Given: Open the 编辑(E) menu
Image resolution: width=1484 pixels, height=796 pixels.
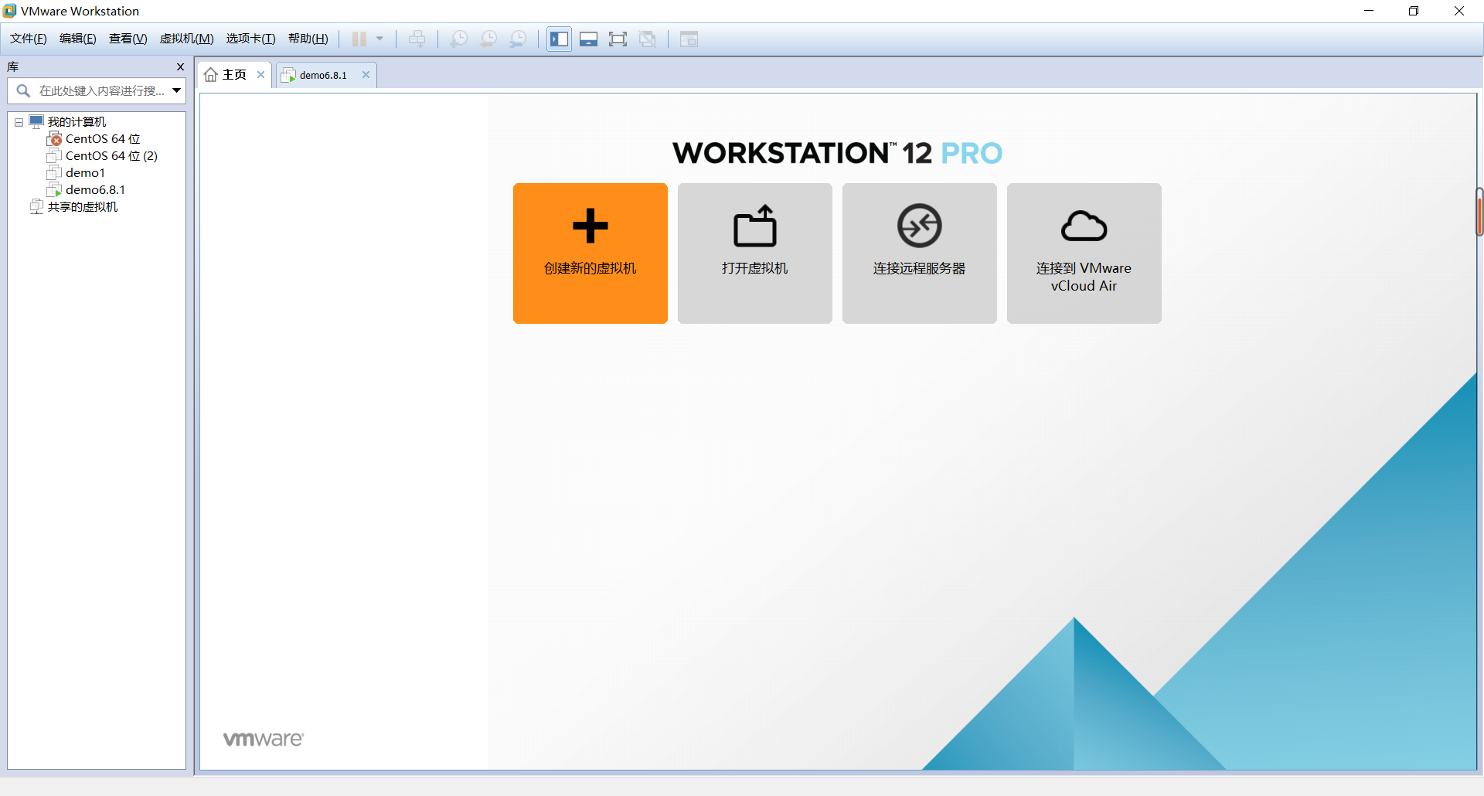Looking at the screenshot, I should 78,39.
